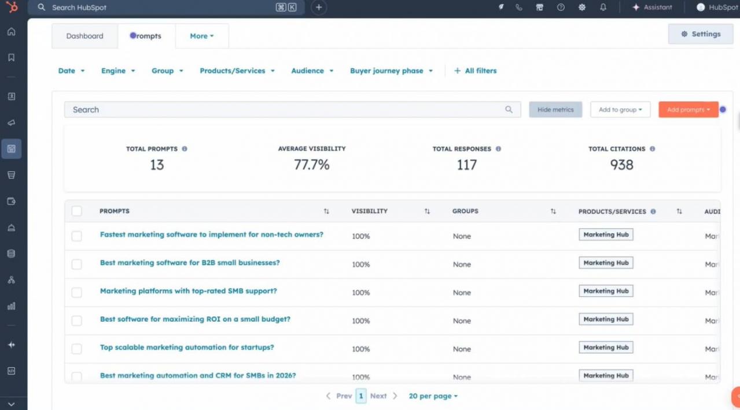Click info icon next to Total Responses

click(498, 149)
